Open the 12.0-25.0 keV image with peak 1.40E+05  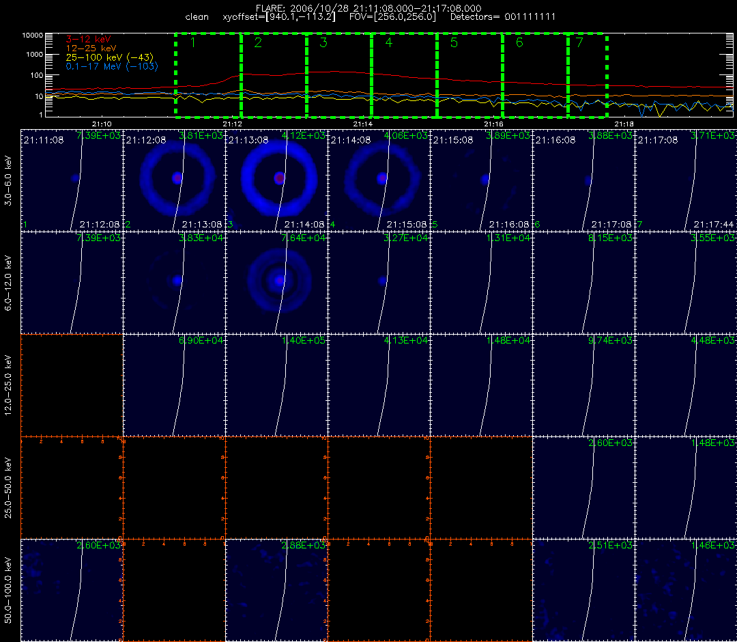click(277, 385)
